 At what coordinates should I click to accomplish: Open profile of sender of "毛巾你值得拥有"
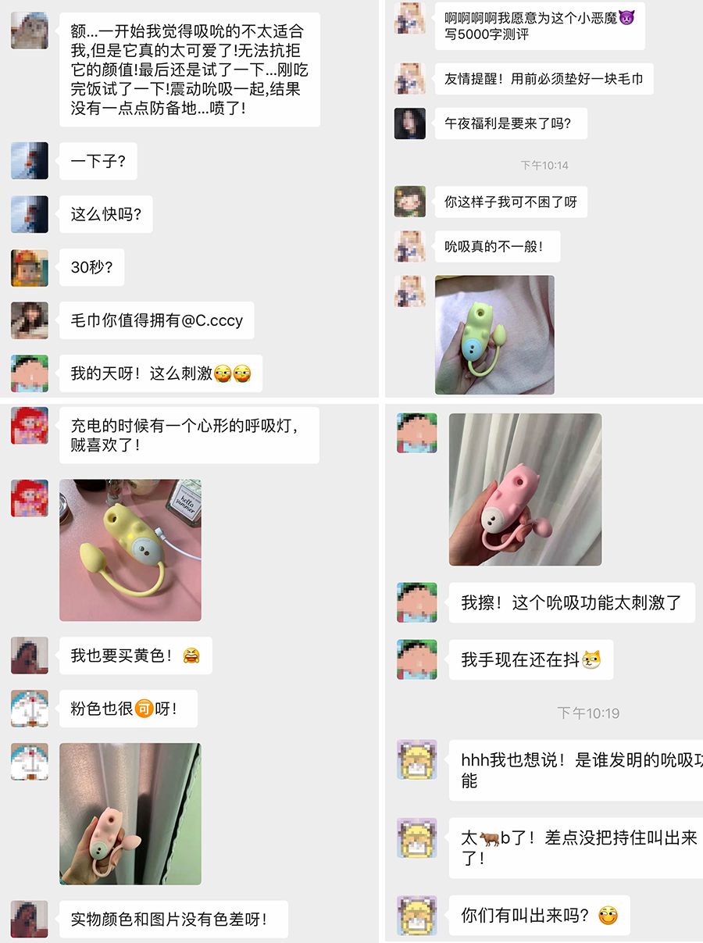[30, 320]
